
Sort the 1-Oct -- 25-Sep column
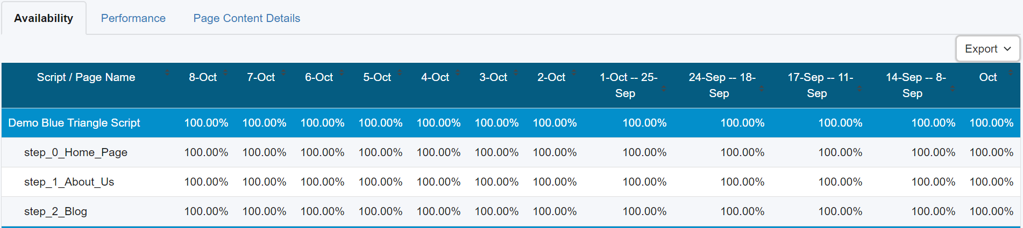664,89
